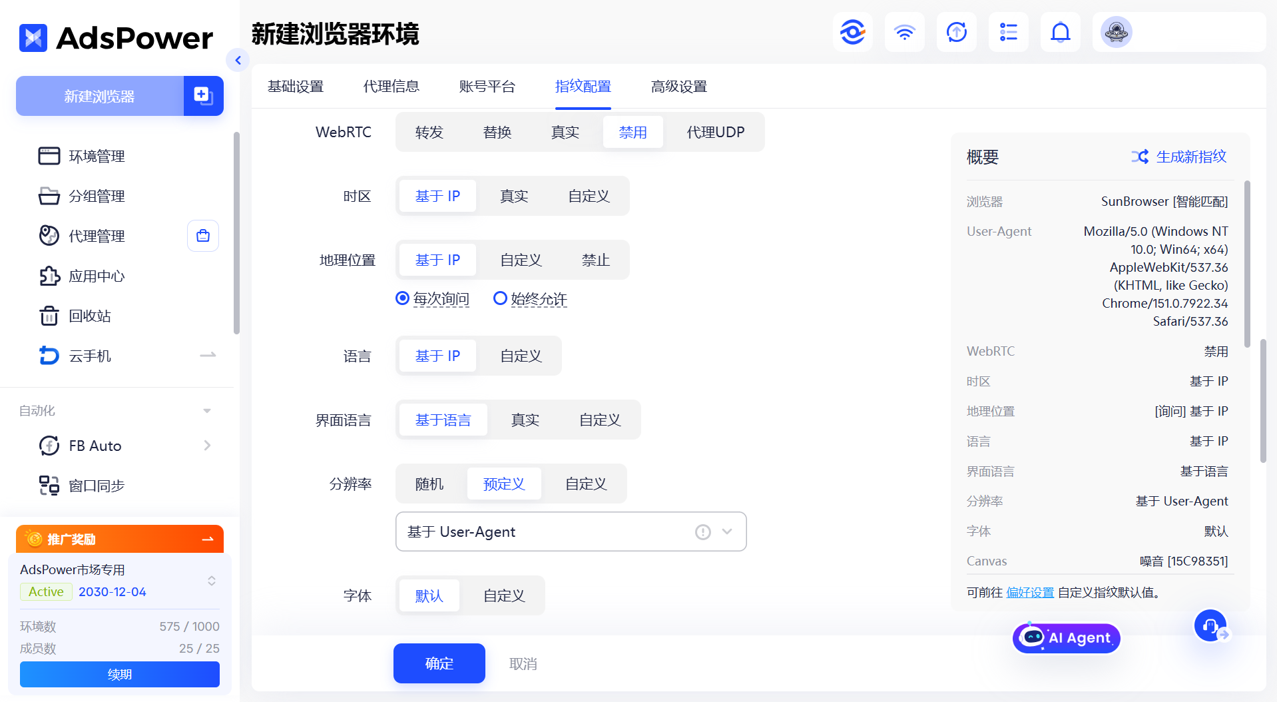Click 新建浏览器 button
Screen dimensions: 1277x702
tap(100, 96)
